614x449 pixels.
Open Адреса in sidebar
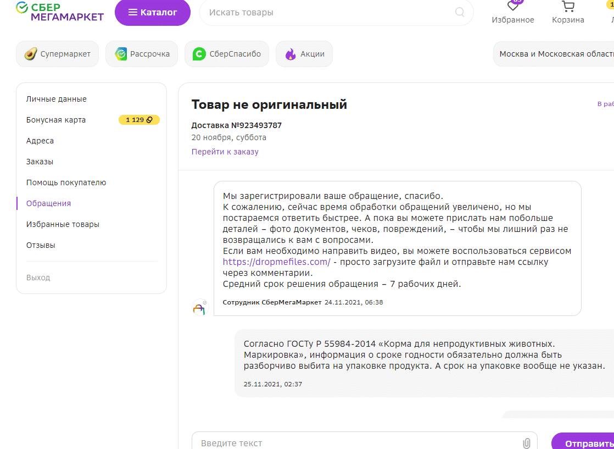[40, 141]
